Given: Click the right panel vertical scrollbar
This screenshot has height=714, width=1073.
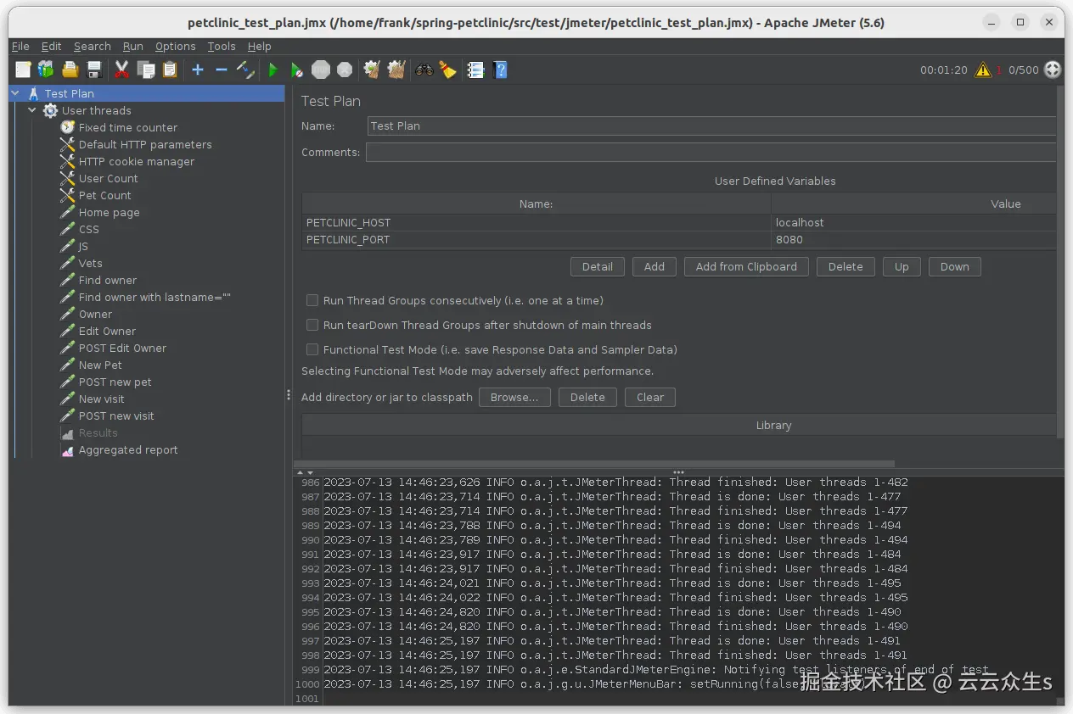Looking at the screenshot, I should (x=1060, y=263).
